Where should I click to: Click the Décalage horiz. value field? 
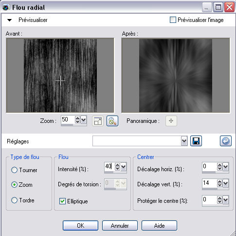point(209,166)
